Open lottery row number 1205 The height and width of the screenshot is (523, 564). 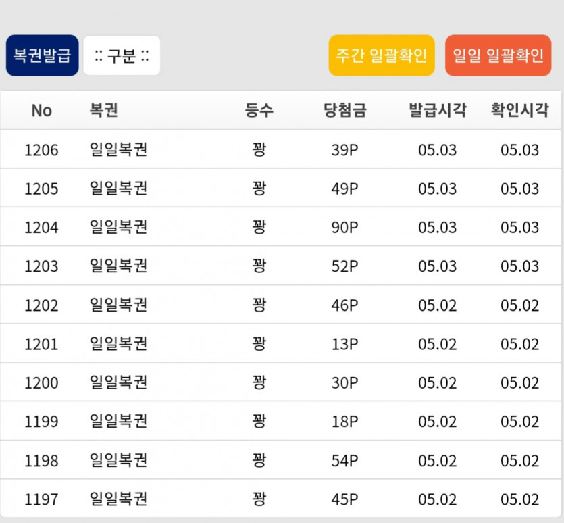(280, 188)
